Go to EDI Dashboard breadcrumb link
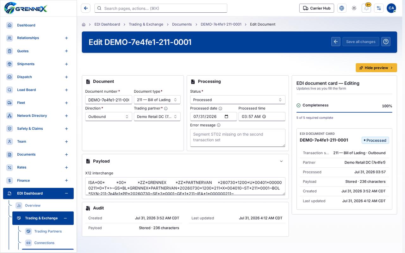The height and width of the screenshot is (253, 405). [x=107, y=24]
